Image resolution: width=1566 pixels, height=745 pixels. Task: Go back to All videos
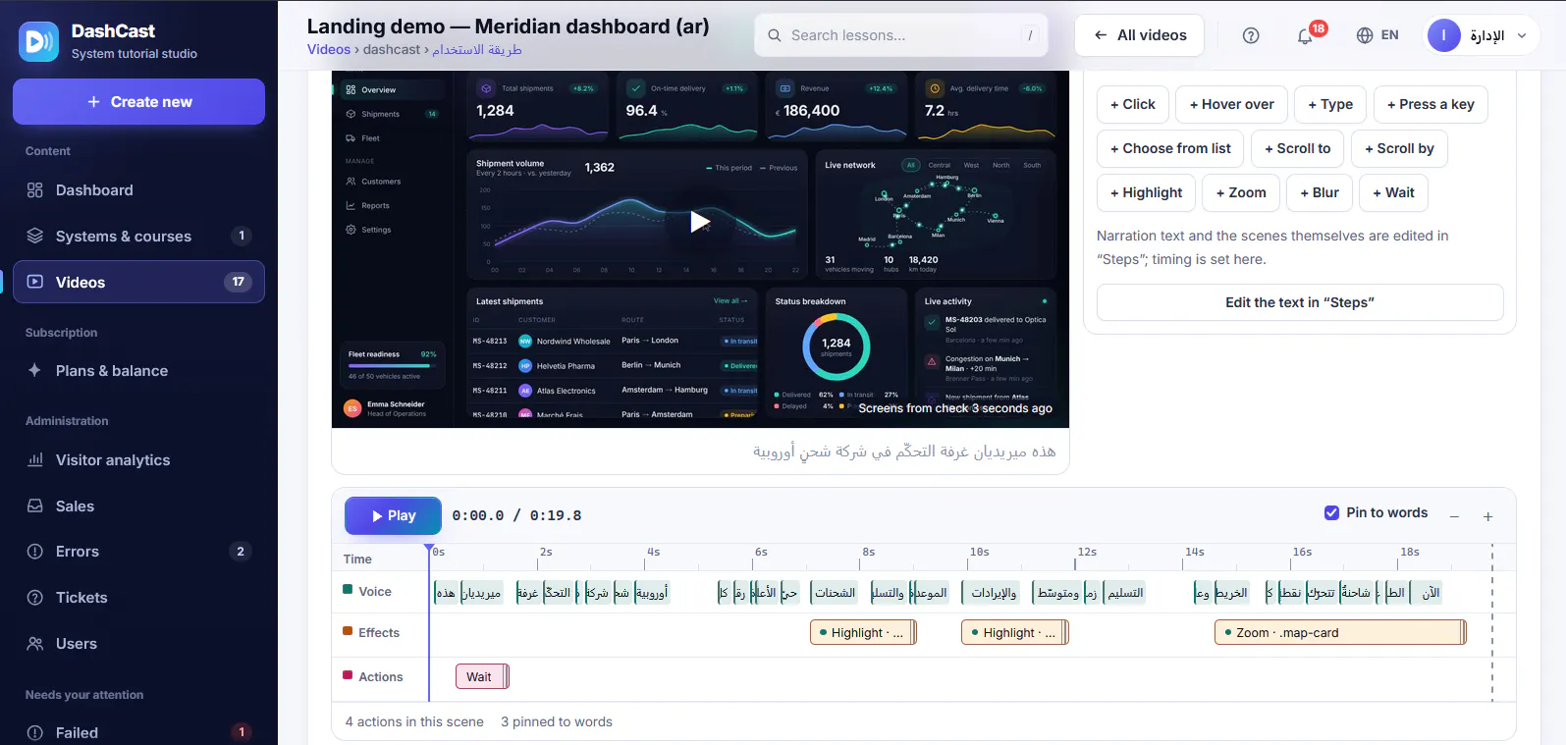1140,35
